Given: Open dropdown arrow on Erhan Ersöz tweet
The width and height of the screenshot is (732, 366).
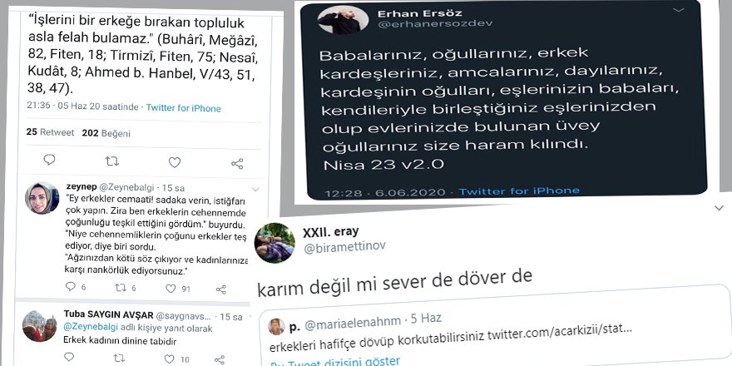Looking at the screenshot, I should [x=678, y=10].
